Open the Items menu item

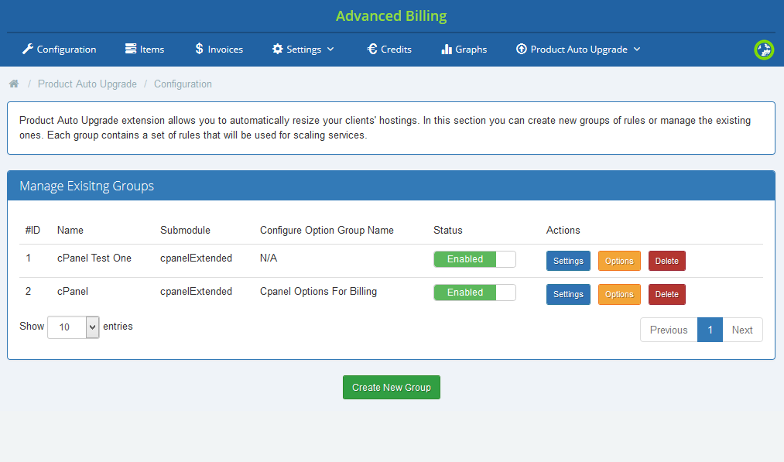pyautogui.click(x=145, y=49)
